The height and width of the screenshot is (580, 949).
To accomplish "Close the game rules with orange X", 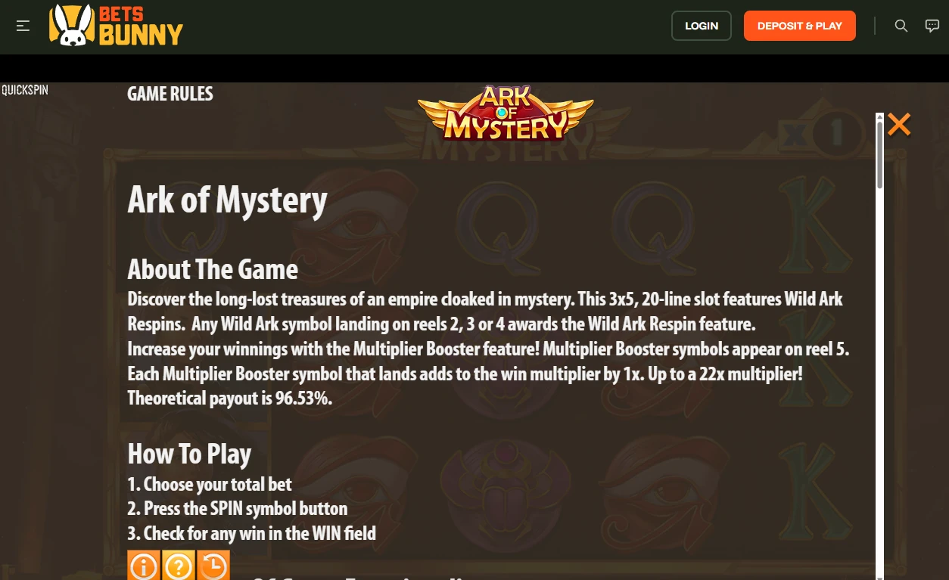I will 899,124.
